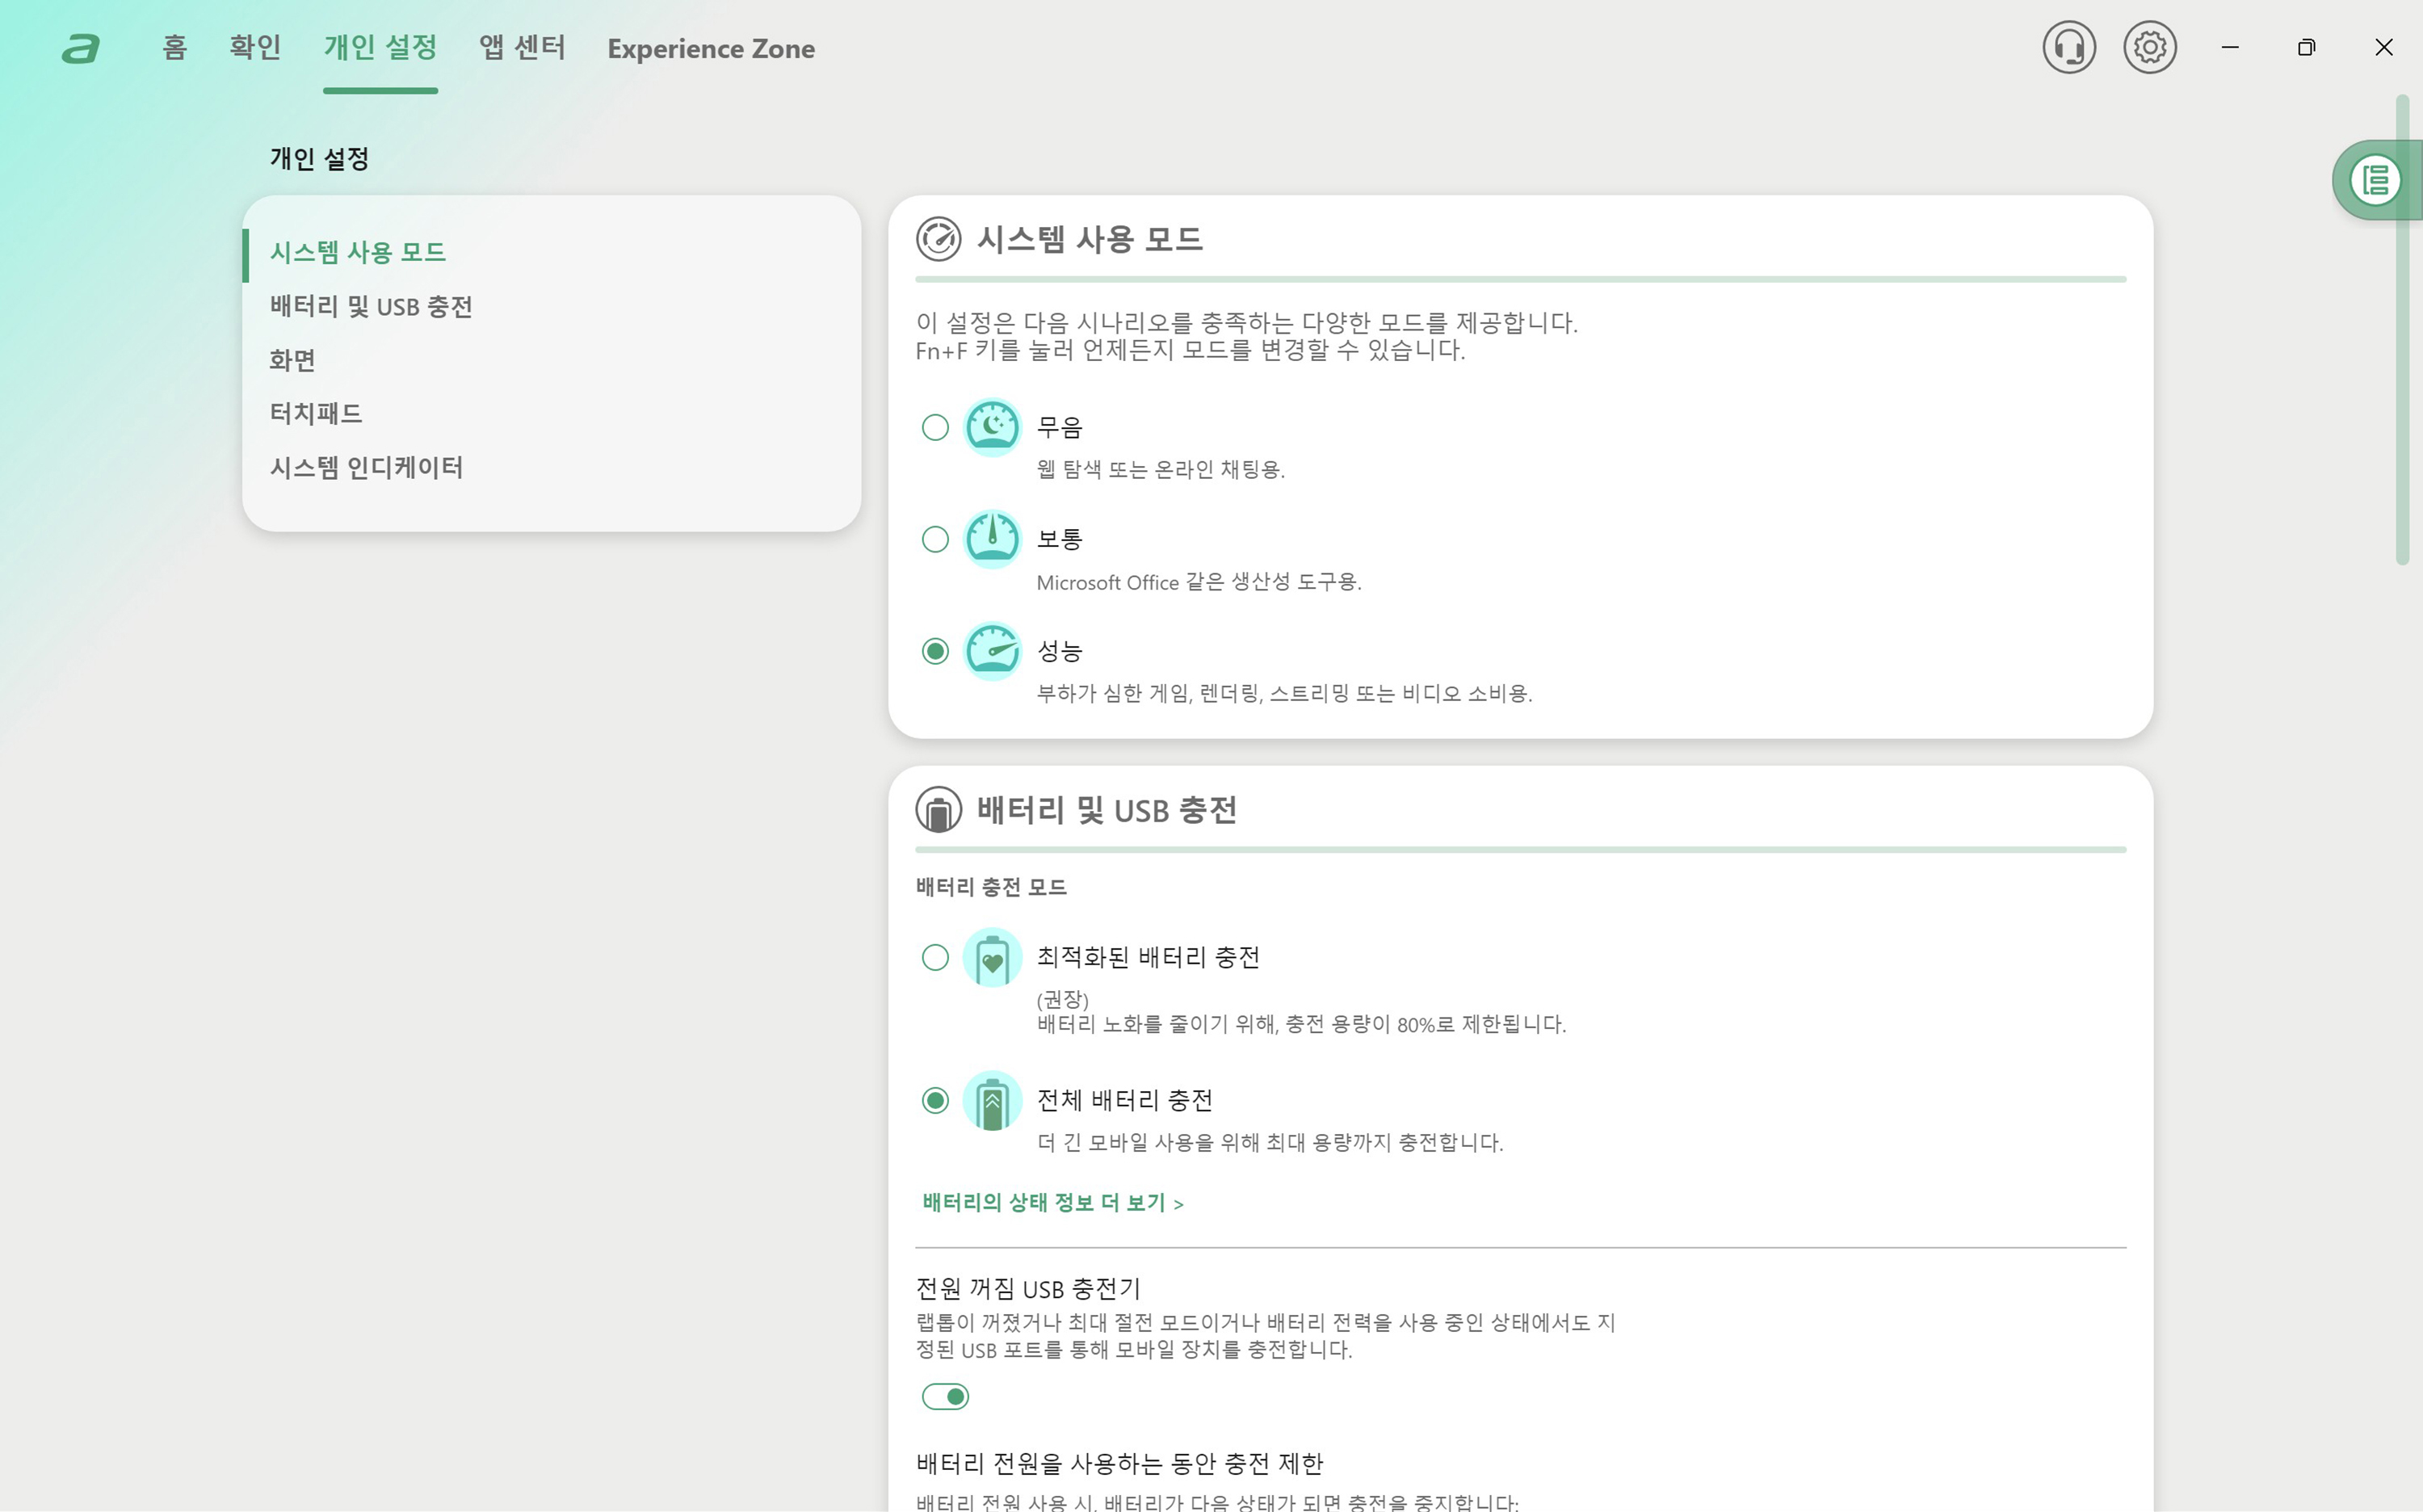Select 터치패드 in the sidebar
Screen dimensions: 2423x1512
pyautogui.click(x=316, y=413)
